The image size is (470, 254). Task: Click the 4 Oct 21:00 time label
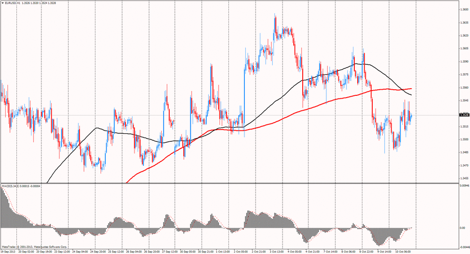click(x=313, y=252)
